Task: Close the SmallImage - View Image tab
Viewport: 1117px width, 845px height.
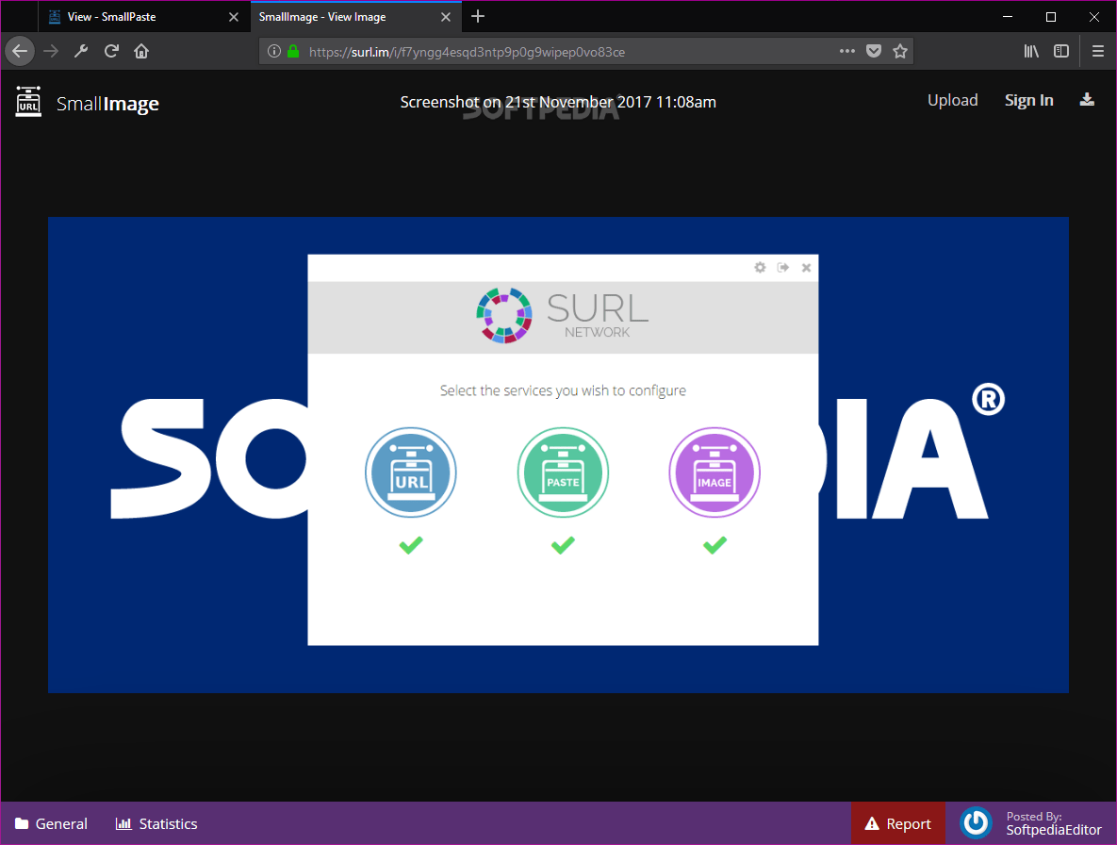Action: tap(446, 16)
